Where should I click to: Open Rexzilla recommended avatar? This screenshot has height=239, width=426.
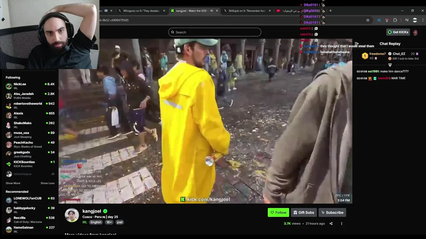pos(9,220)
